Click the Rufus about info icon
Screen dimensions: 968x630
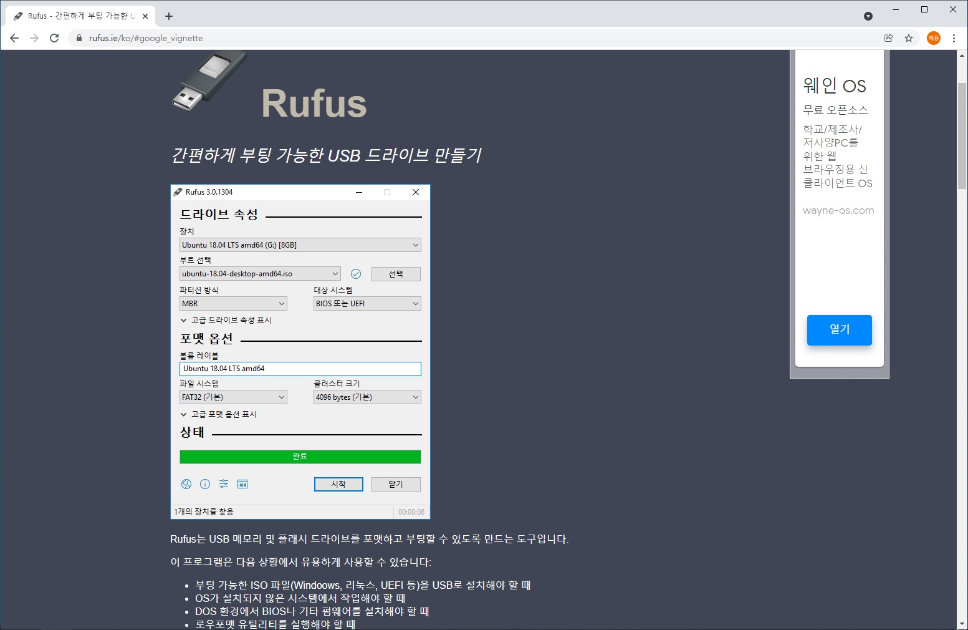tap(205, 484)
